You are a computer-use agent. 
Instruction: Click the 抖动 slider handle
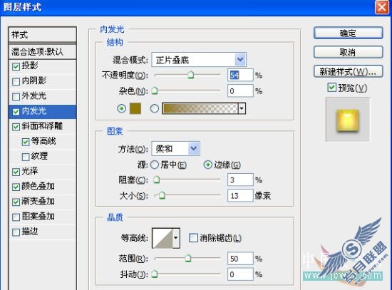155,274
